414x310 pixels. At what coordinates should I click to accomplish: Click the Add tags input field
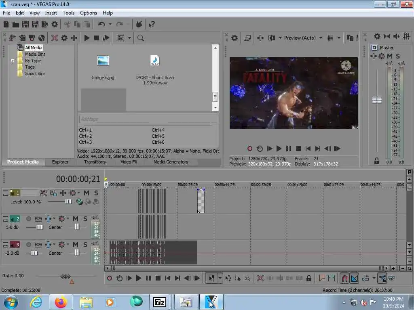point(148,119)
